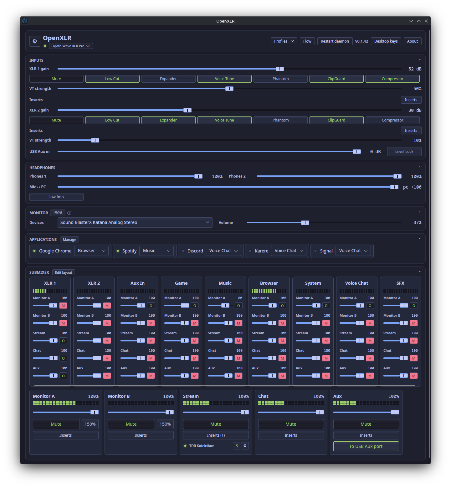
Task: Unmute XLR 1 Monitor B route
Action: click(63, 323)
